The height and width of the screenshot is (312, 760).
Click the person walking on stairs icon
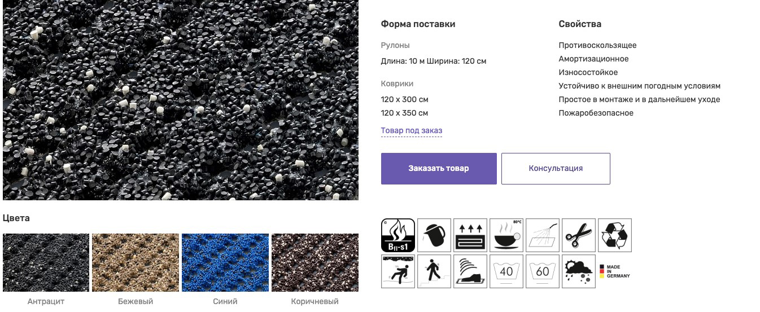coord(434,271)
